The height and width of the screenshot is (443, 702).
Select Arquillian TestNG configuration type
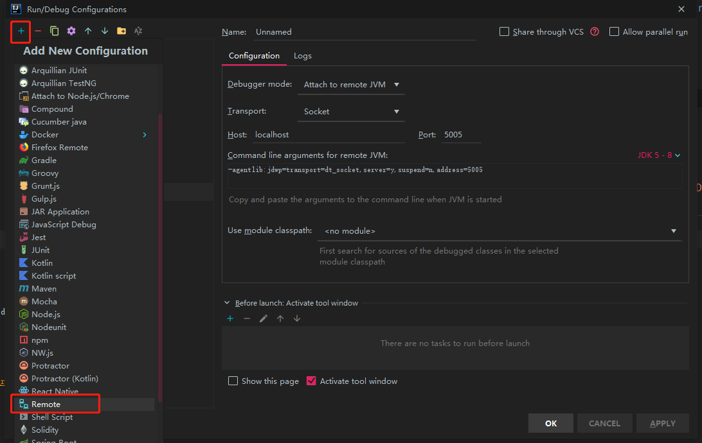click(x=85, y=83)
